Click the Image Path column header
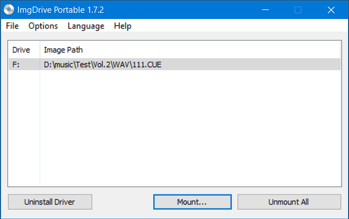Viewport: 349px width, 219px height. point(63,50)
